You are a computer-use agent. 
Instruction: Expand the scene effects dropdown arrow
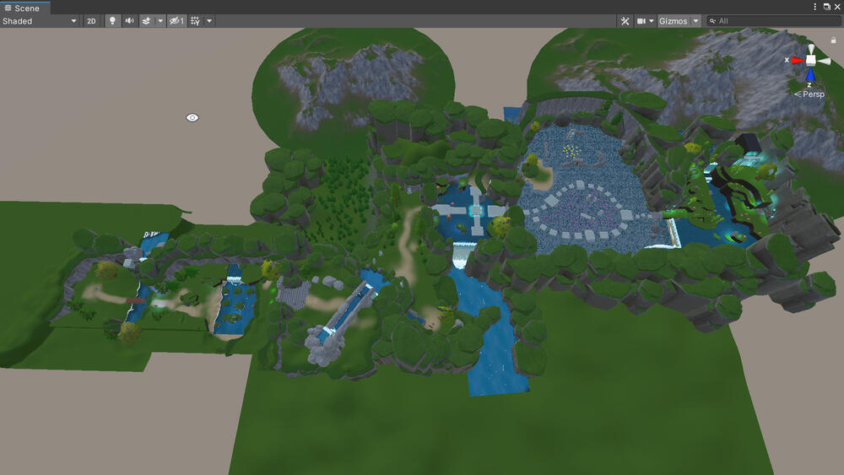point(160,21)
